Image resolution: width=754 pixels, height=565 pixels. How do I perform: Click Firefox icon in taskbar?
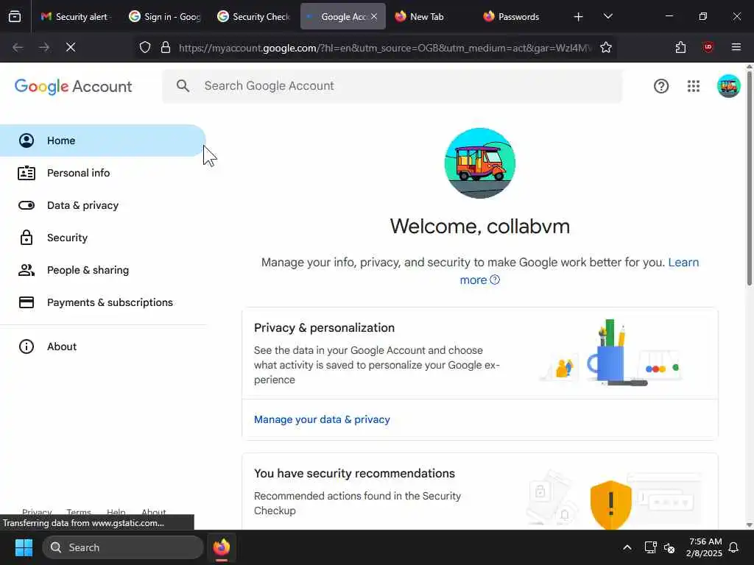pos(222,547)
